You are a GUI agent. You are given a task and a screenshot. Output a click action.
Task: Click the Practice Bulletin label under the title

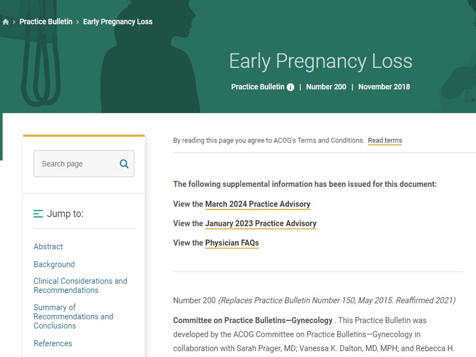(x=257, y=87)
